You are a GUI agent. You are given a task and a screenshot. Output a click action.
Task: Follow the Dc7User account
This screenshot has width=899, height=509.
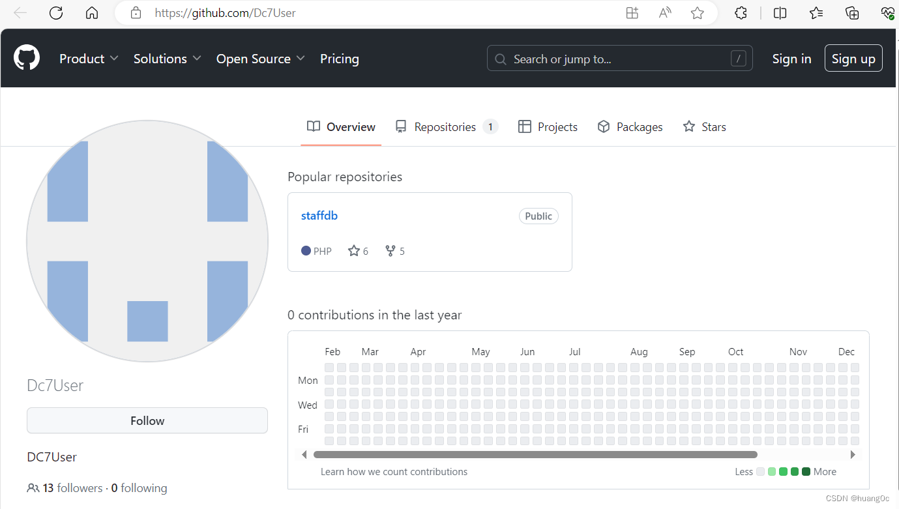coord(147,420)
